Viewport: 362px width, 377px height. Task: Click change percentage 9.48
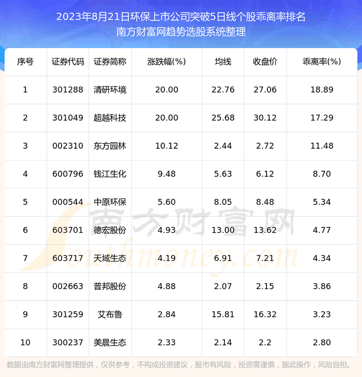point(167,174)
